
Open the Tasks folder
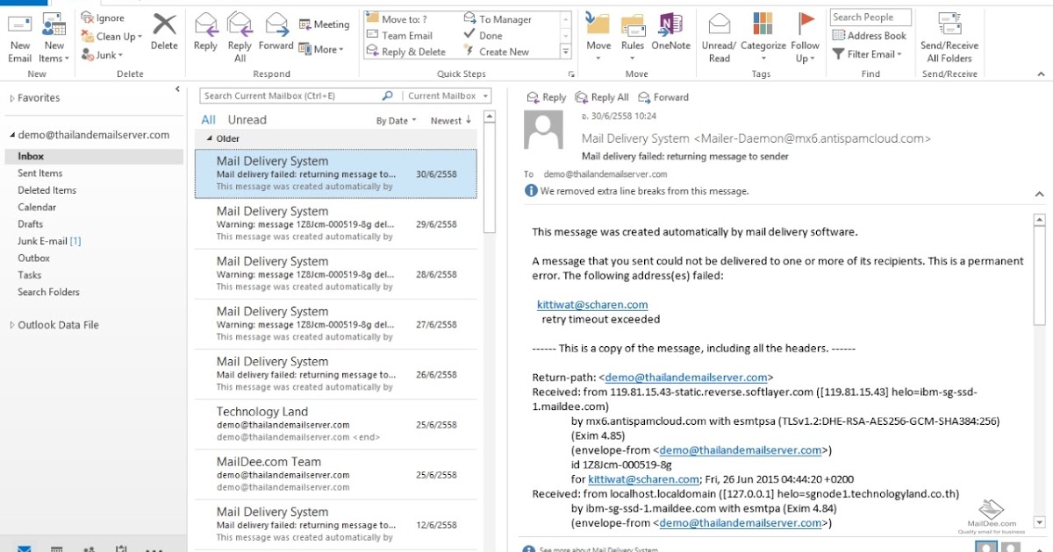coord(30,275)
